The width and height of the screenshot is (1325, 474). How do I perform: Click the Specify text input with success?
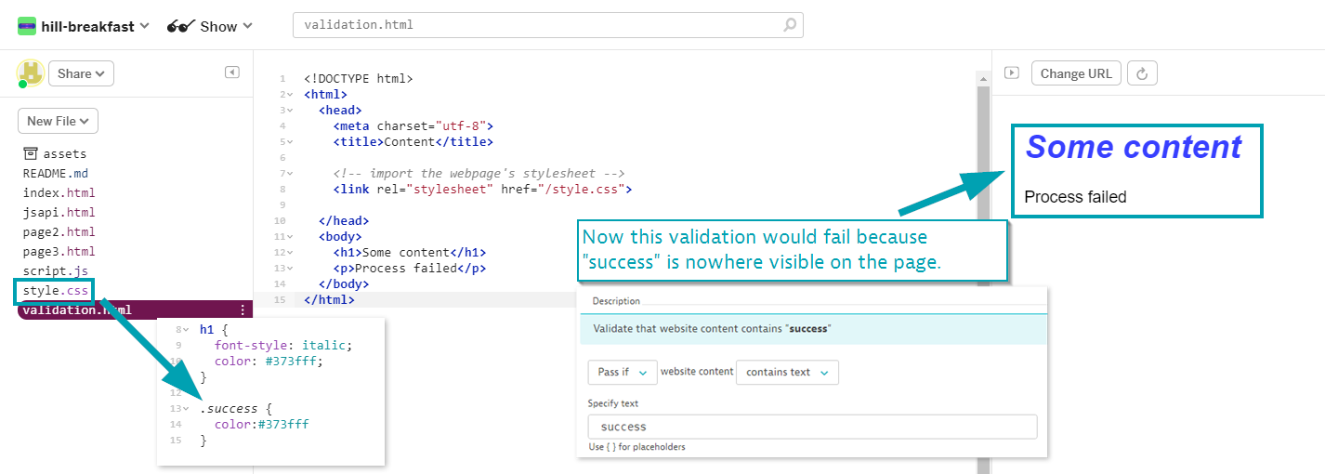812,427
